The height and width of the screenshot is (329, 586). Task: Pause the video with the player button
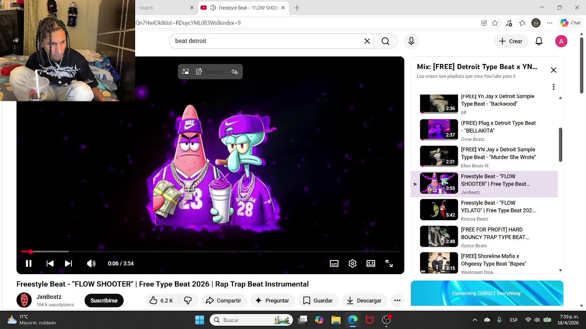(28, 264)
